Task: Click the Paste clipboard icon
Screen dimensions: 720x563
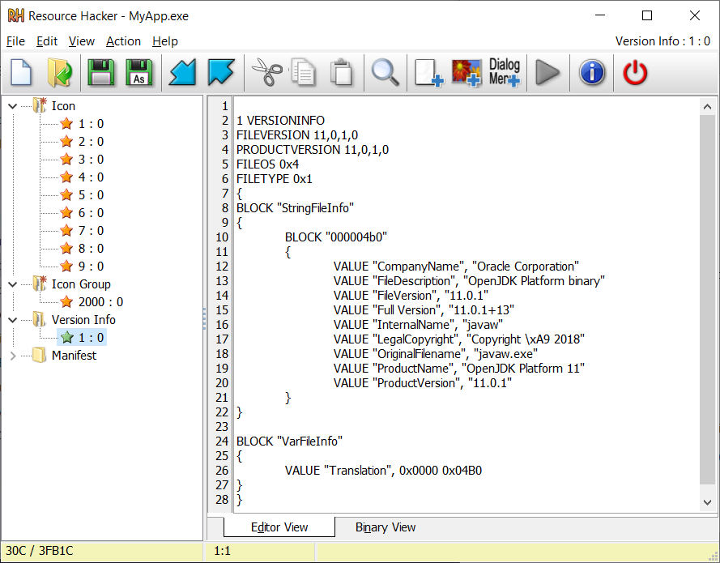Action: 341,73
